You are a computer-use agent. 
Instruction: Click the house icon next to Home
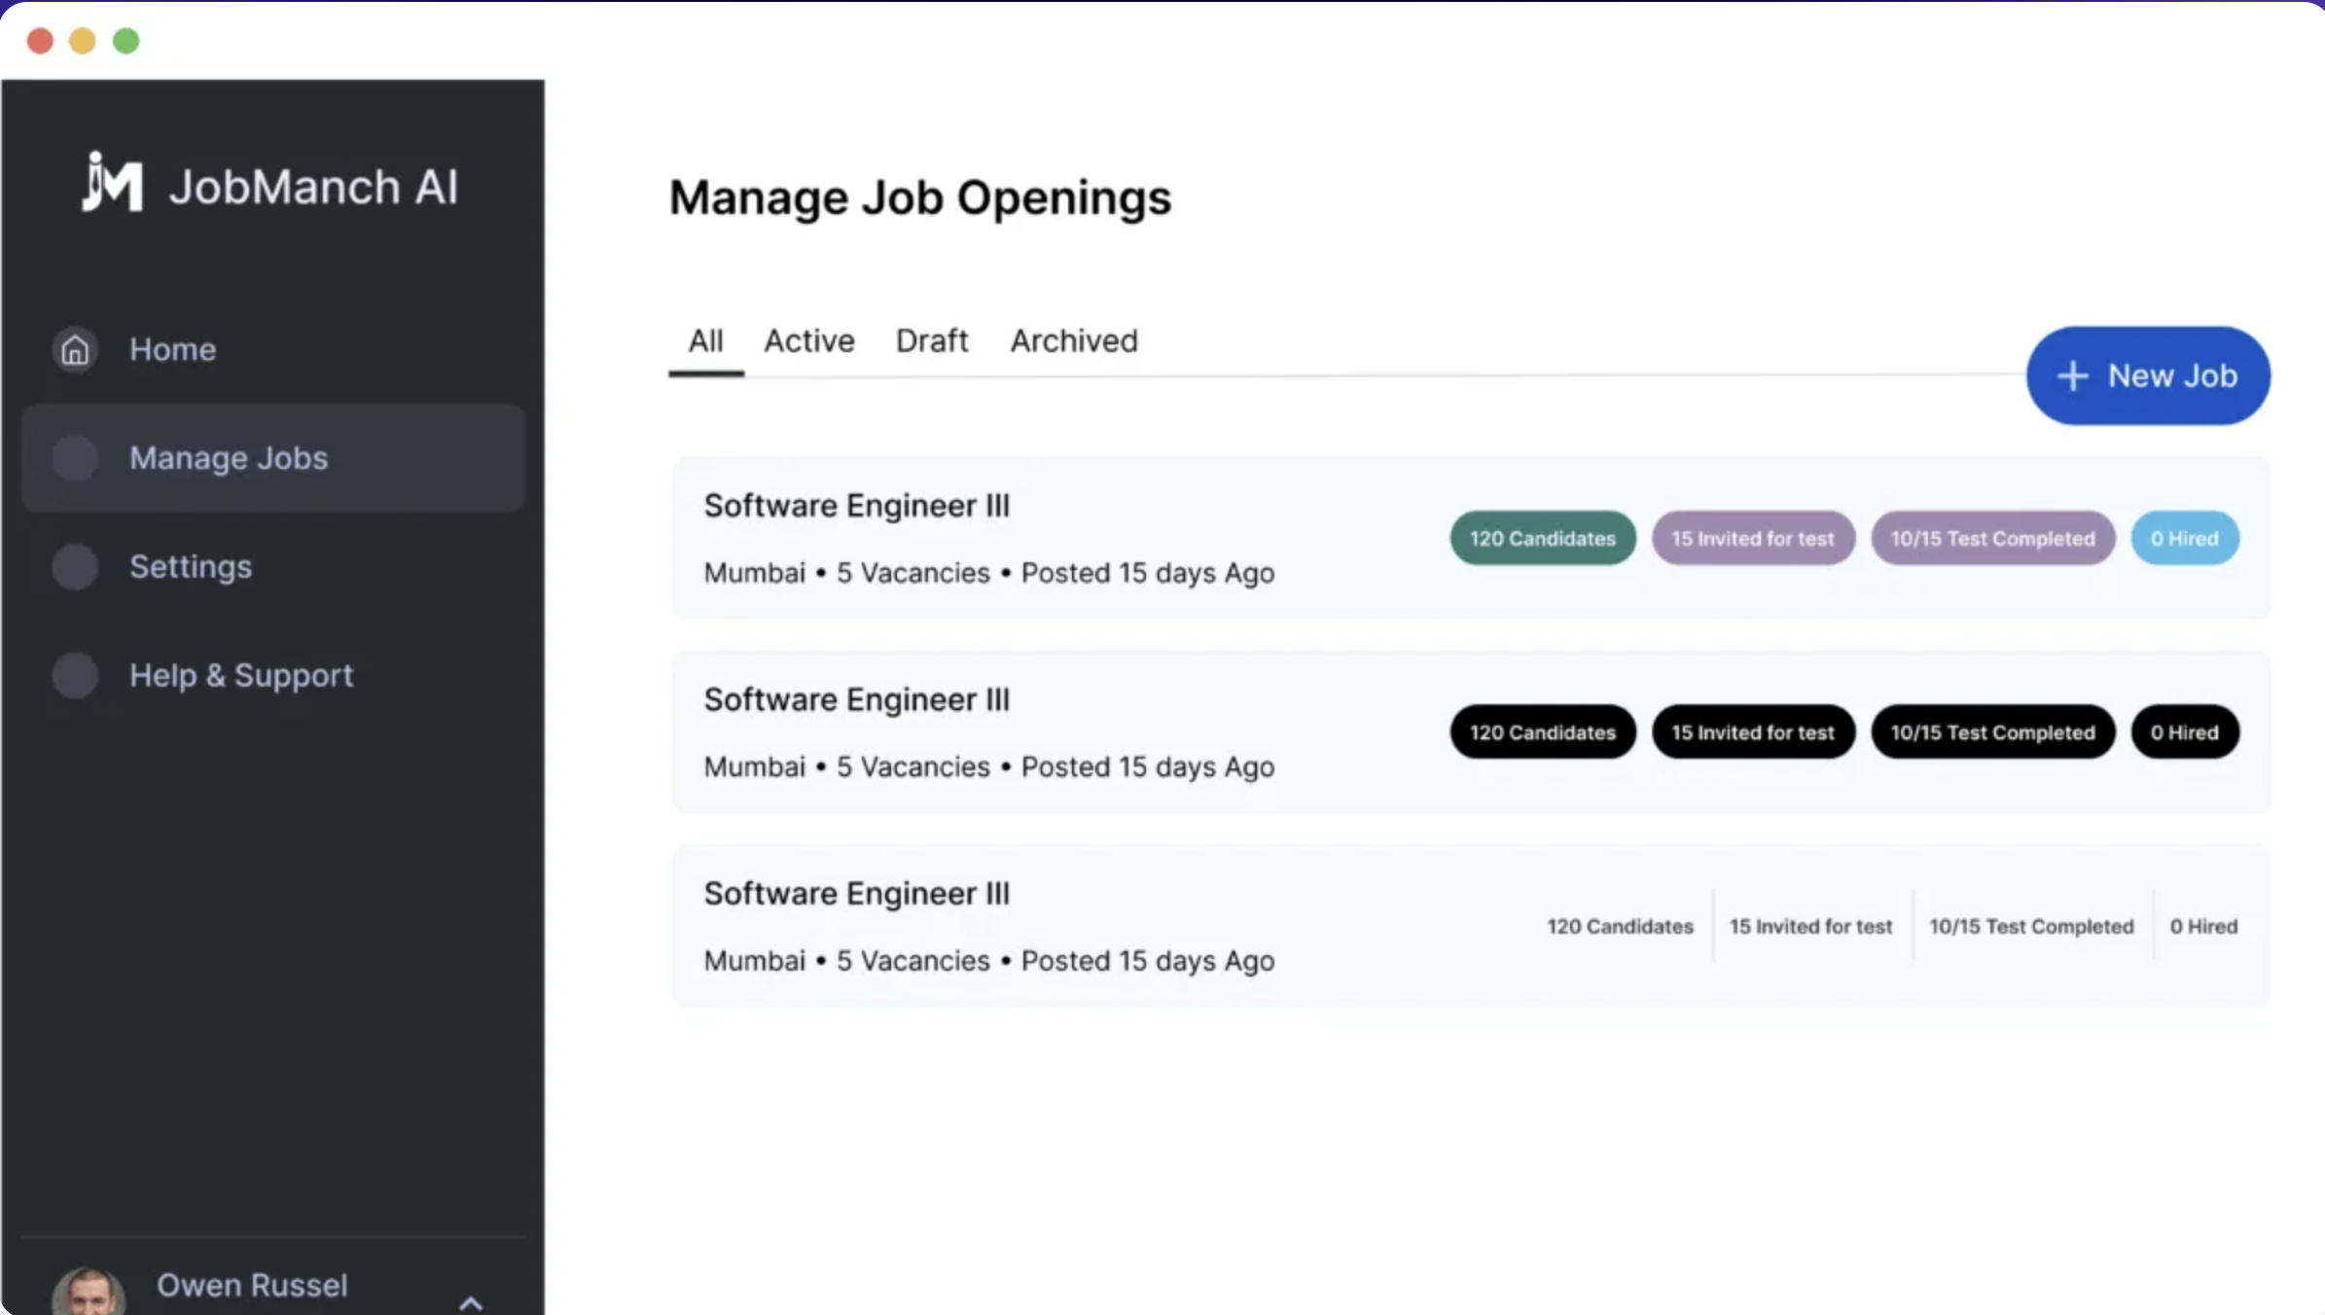point(74,349)
